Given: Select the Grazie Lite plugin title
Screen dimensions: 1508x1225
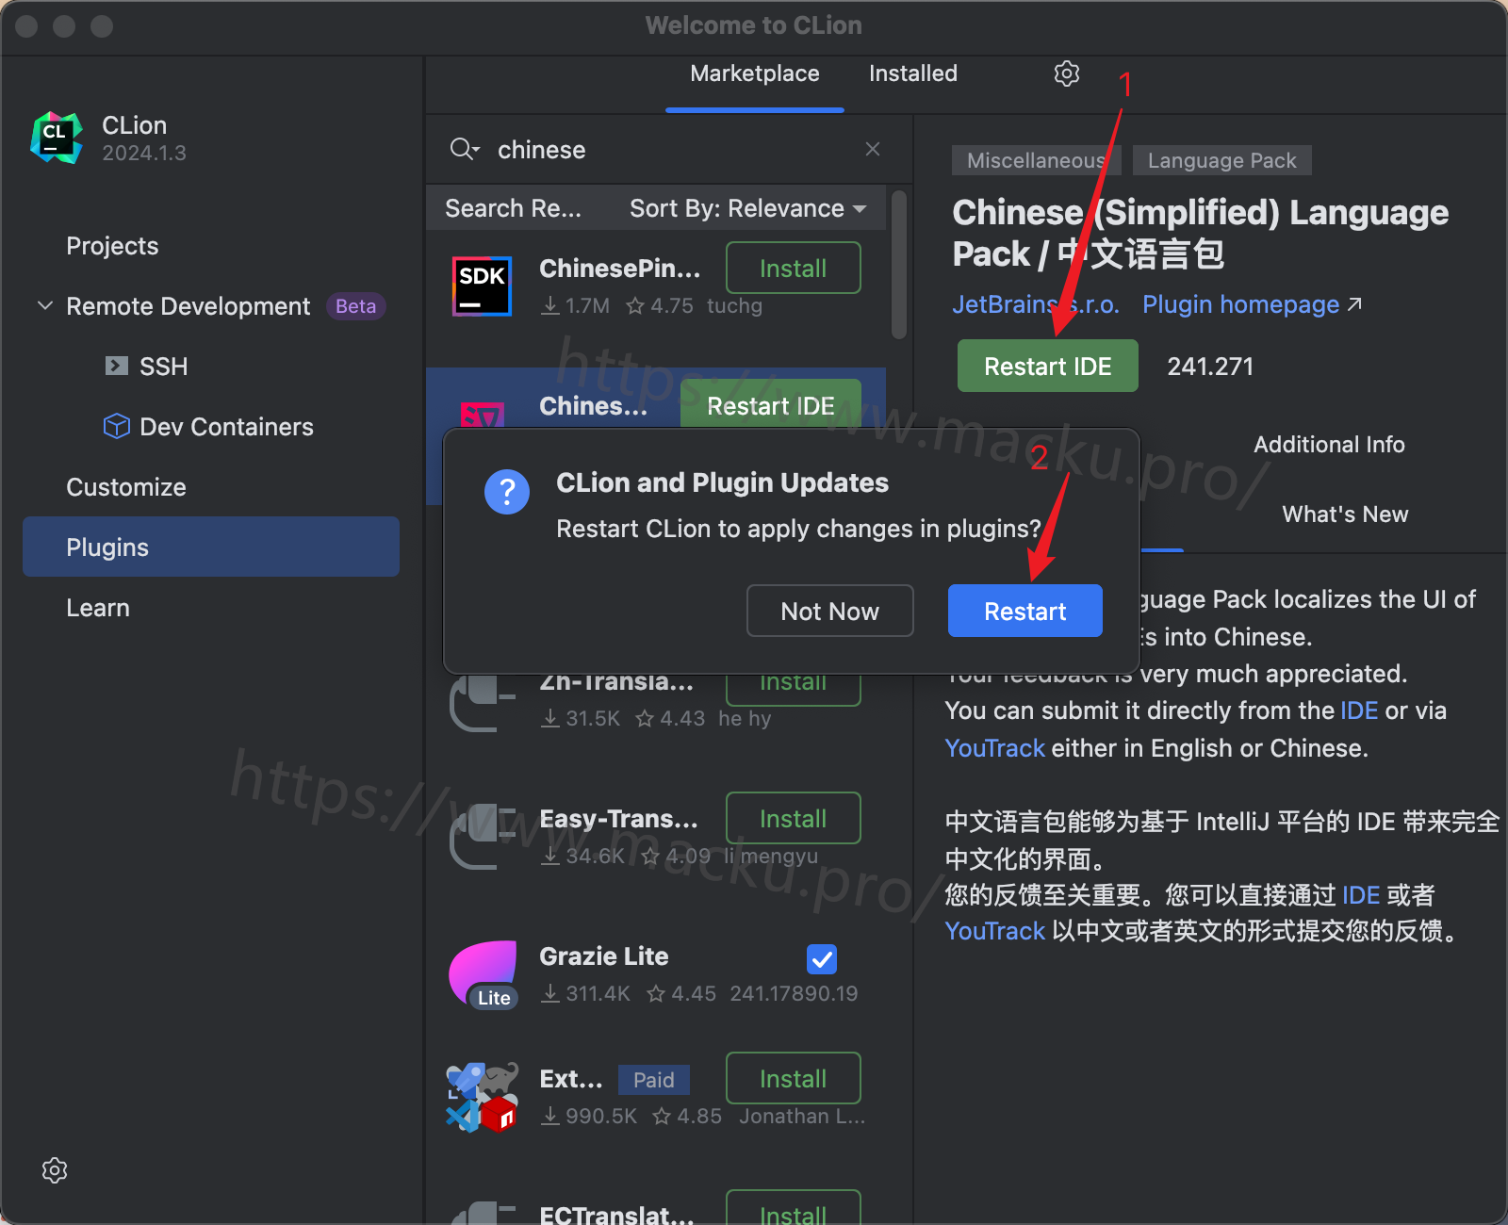Looking at the screenshot, I should click(x=603, y=956).
